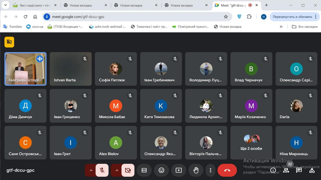Select Istvan Barta participant tile

pyautogui.click(x=71, y=69)
